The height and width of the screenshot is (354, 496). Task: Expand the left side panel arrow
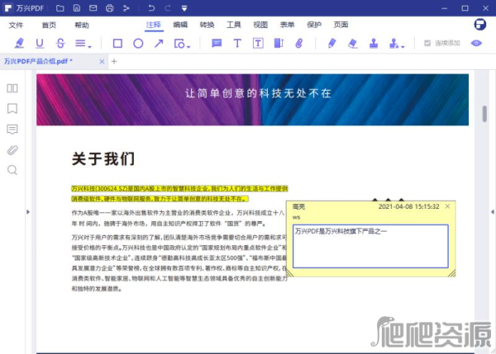(x=28, y=212)
